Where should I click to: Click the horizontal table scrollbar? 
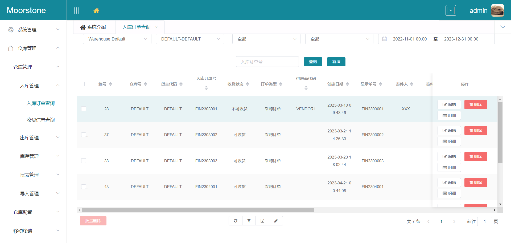click(x=198, y=210)
